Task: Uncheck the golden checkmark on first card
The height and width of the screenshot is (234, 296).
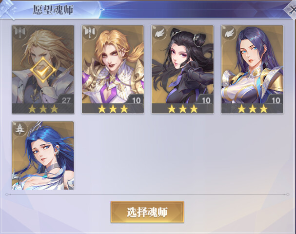Action: [43, 70]
